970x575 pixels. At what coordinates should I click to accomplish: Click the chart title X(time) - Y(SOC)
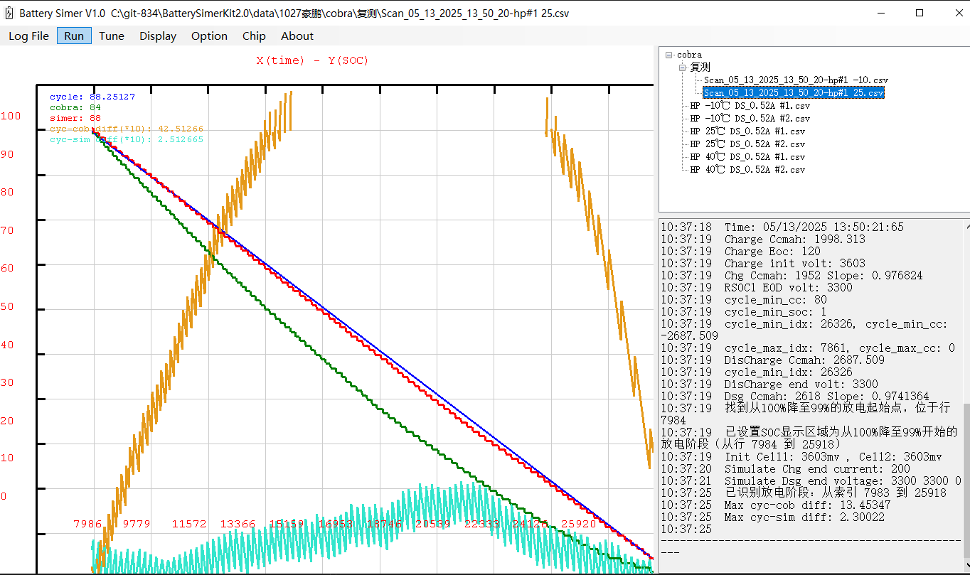tap(312, 60)
